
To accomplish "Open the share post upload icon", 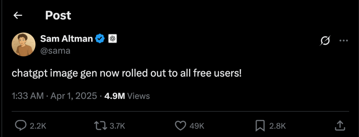I will tap(340, 125).
